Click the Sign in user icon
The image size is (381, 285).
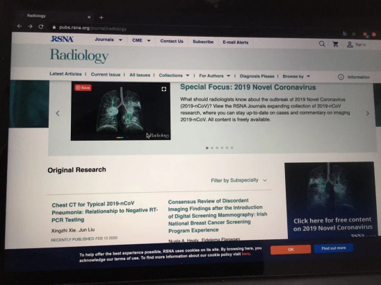pos(350,44)
